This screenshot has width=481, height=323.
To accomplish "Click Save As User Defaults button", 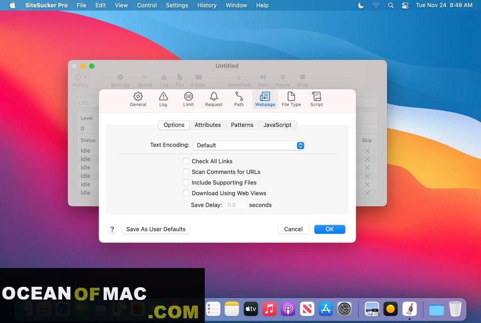I will tap(156, 229).
